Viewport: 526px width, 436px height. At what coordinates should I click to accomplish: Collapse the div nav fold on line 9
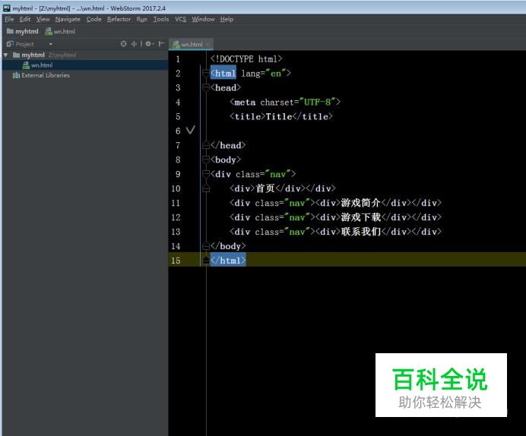pos(206,174)
